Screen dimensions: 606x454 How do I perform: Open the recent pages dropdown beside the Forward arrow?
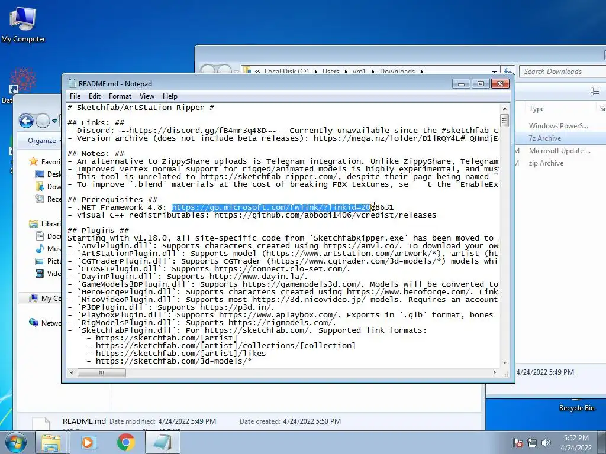pos(54,121)
